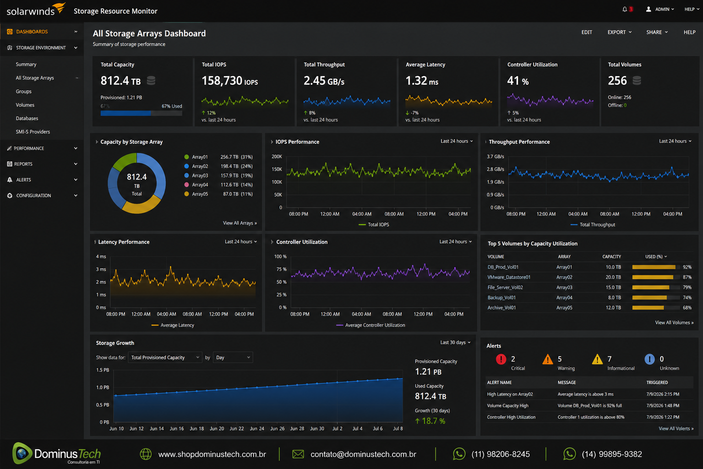This screenshot has width=703, height=469.
Task: Click the orange Warning alerts icon
Action: coord(548,360)
